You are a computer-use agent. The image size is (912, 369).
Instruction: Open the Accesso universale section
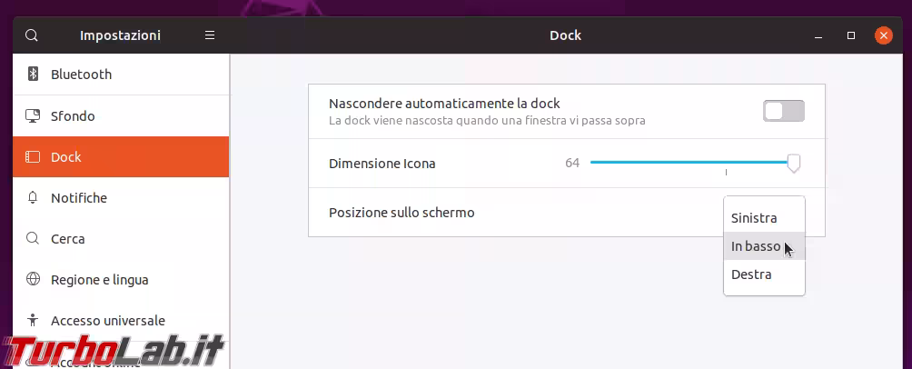point(107,321)
